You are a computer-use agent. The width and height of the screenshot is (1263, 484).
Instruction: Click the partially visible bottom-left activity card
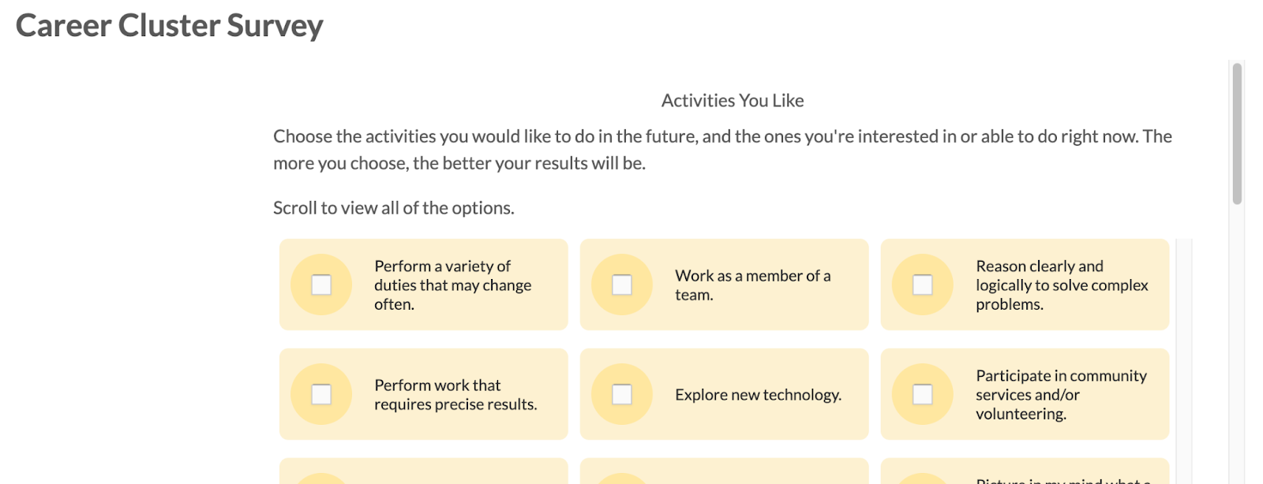click(423, 473)
